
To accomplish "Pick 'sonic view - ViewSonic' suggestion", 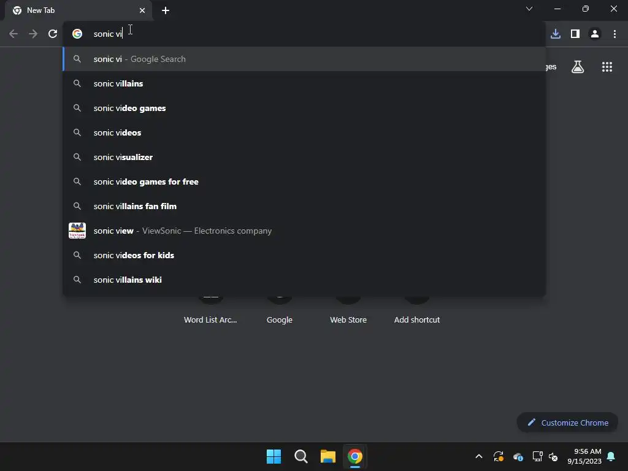I will tap(304, 231).
